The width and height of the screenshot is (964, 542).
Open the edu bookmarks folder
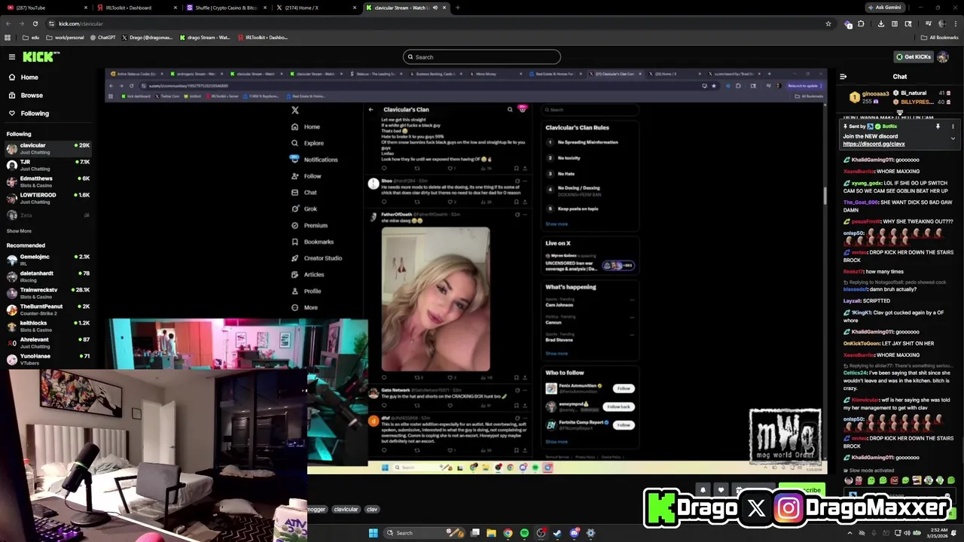[x=31, y=38]
